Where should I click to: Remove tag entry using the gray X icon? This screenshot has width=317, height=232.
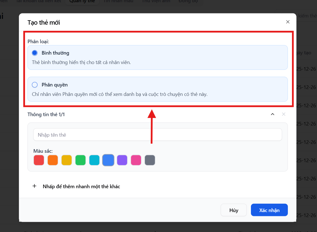(x=283, y=114)
